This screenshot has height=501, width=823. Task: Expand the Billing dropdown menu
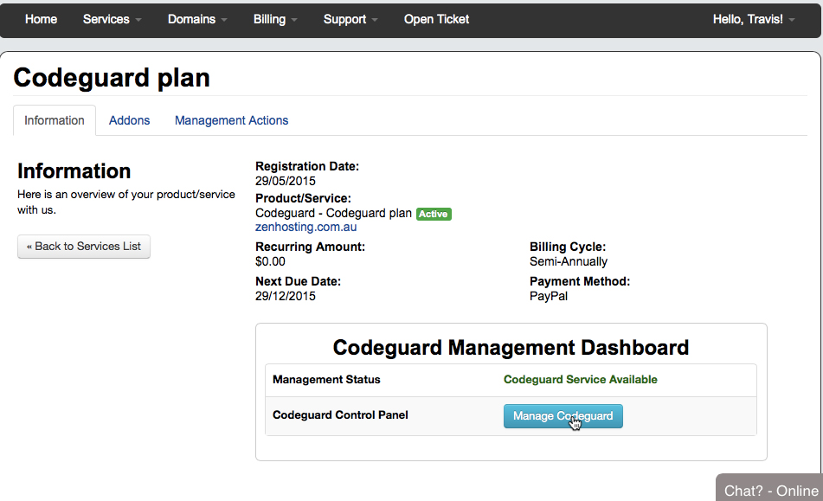coord(275,19)
